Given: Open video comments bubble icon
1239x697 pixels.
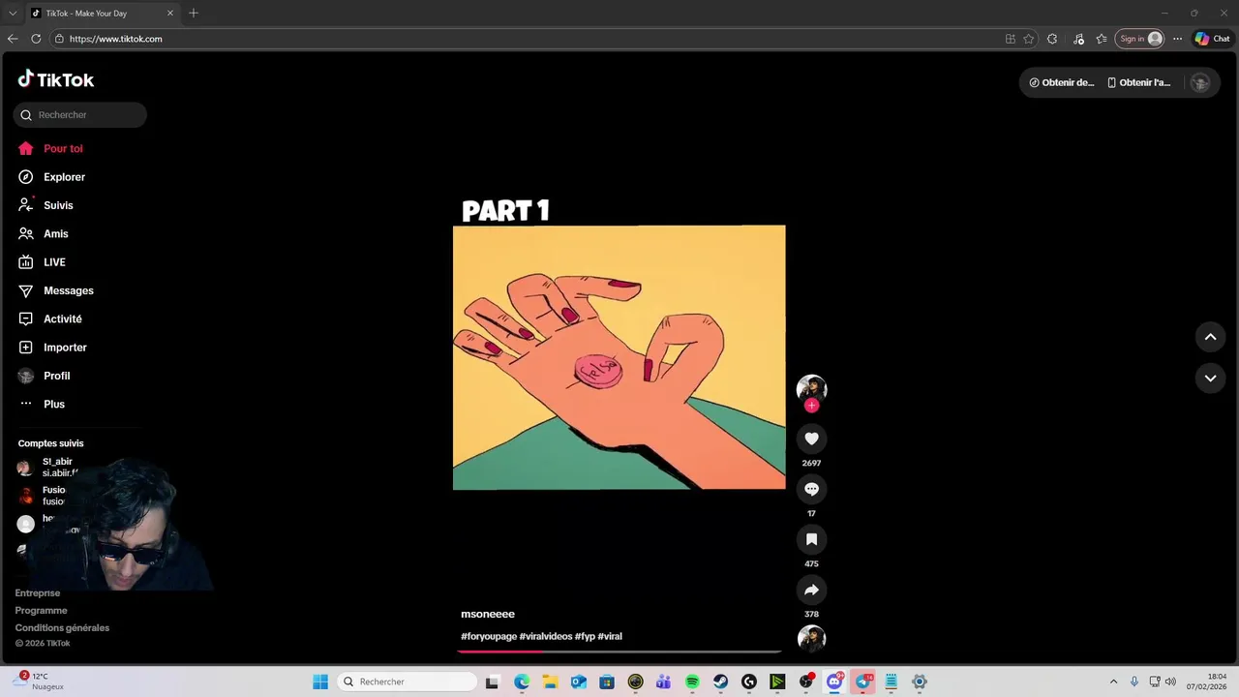Looking at the screenshot, I should tap(811, 489).
